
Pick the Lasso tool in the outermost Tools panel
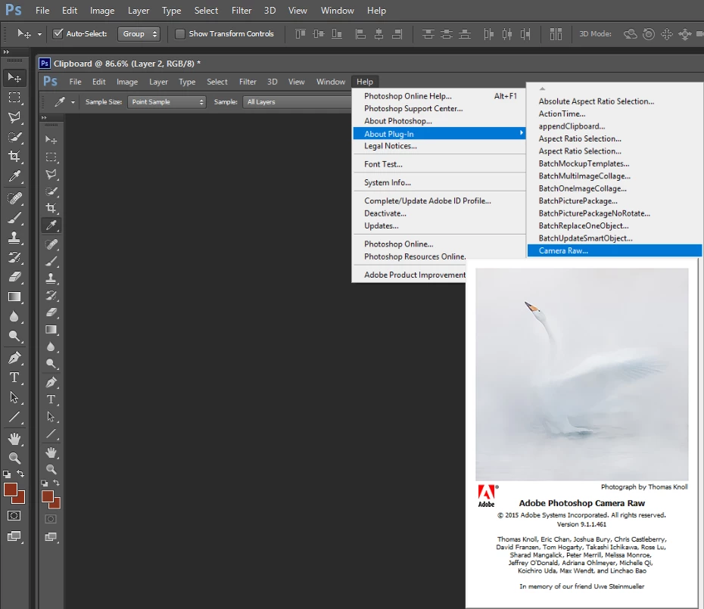pyautogui.click(x=14, y=117)
